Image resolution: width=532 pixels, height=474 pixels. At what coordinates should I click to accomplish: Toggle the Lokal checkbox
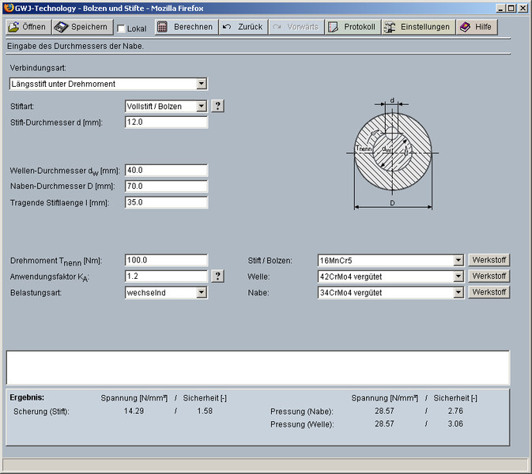(x=121, y=28)
